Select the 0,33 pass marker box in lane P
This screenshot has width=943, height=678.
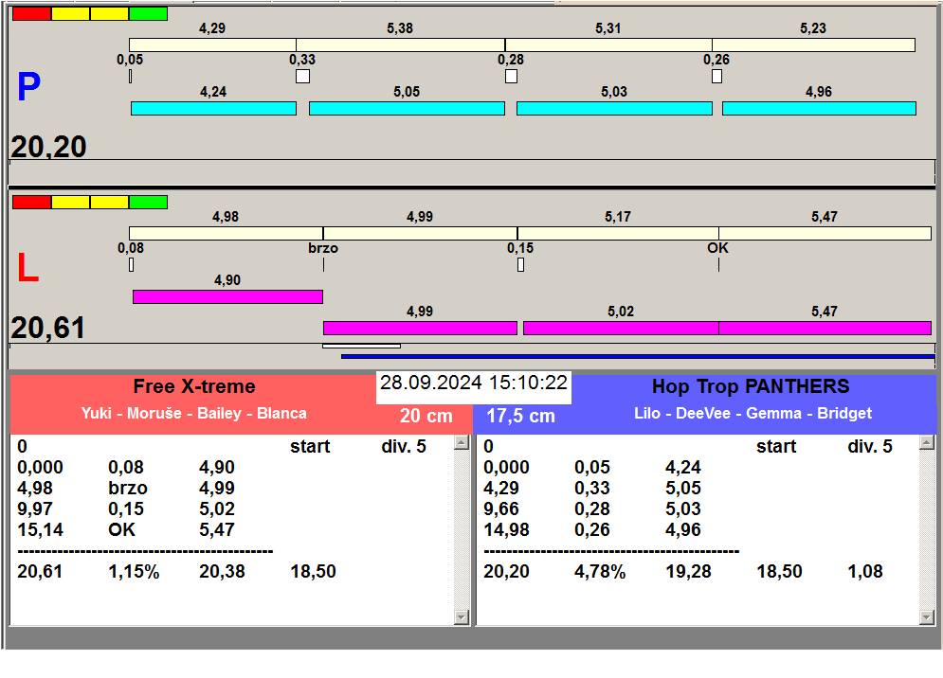[302, 76]
